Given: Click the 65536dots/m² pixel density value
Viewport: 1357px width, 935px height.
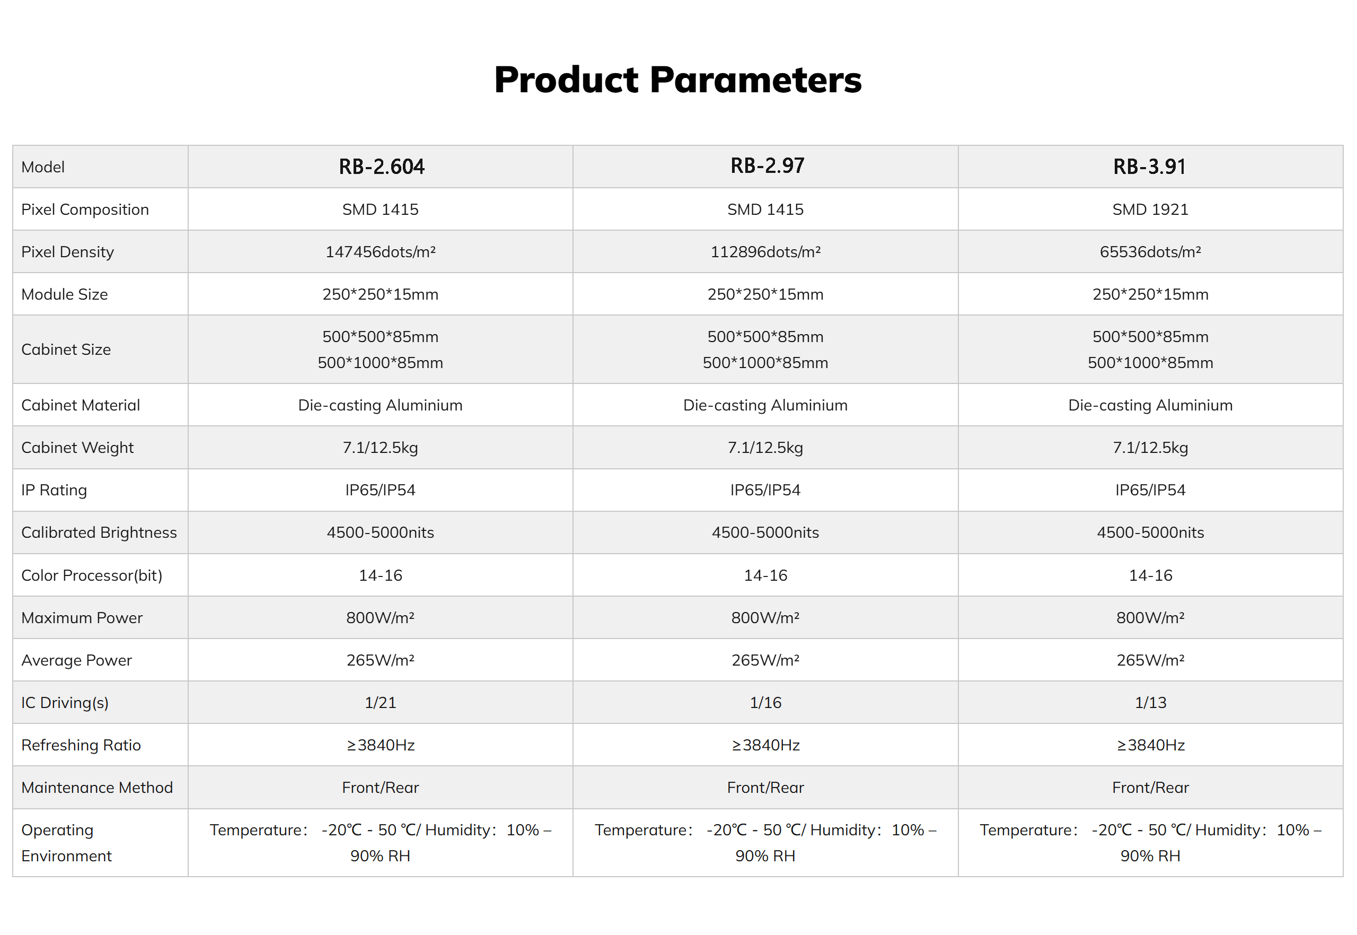Looking at the screenshot, I should pyautogui.click(x=1150, y=252).
